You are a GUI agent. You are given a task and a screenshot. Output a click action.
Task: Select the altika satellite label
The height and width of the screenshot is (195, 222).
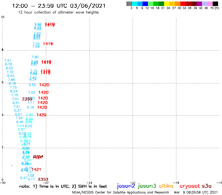(x=166, y=186)
